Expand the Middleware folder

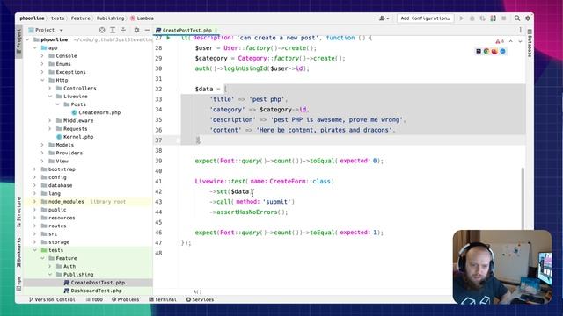point(50,121)
